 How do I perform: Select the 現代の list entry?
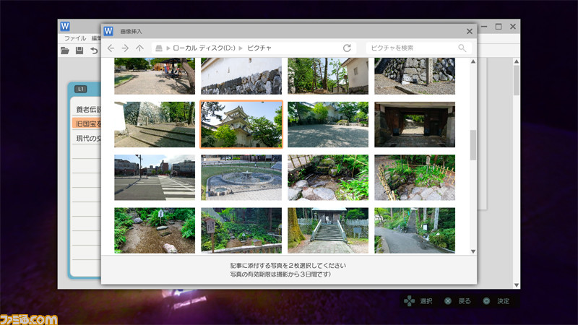87,138
